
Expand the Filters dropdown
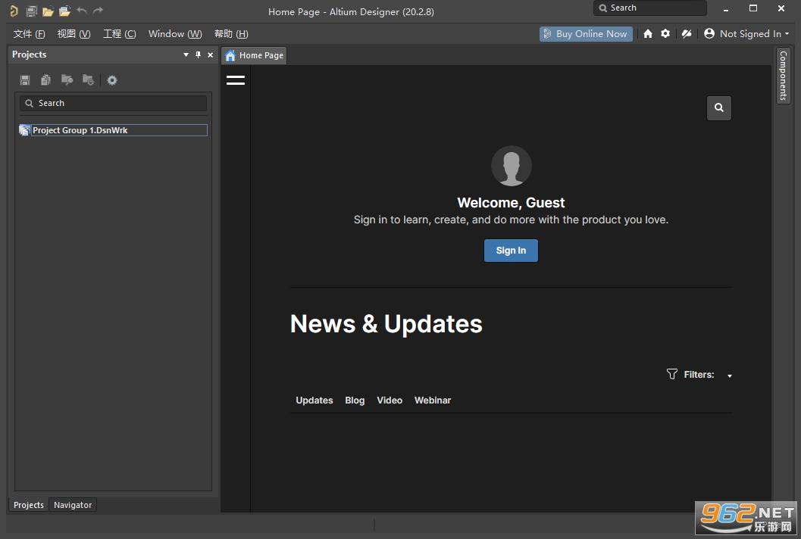(x=730, y=375)
